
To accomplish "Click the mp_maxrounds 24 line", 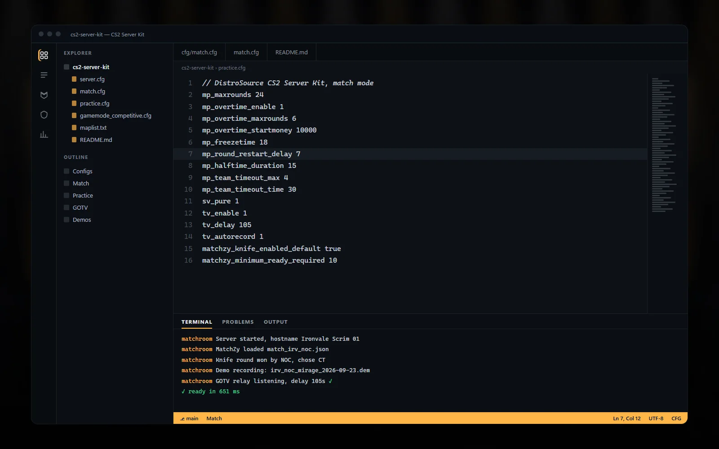I will coord(233,95).
